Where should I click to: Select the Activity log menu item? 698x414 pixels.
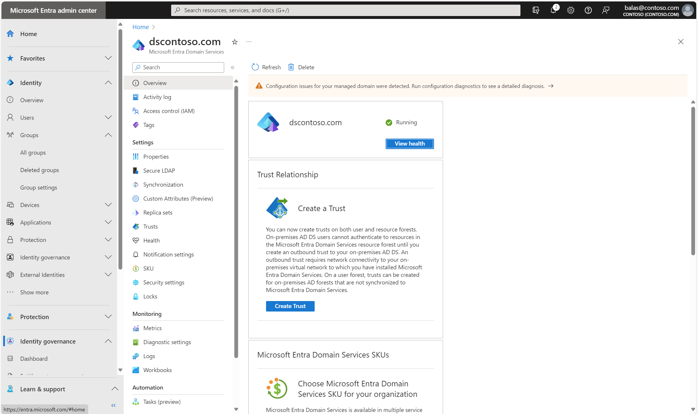[157, 96]
